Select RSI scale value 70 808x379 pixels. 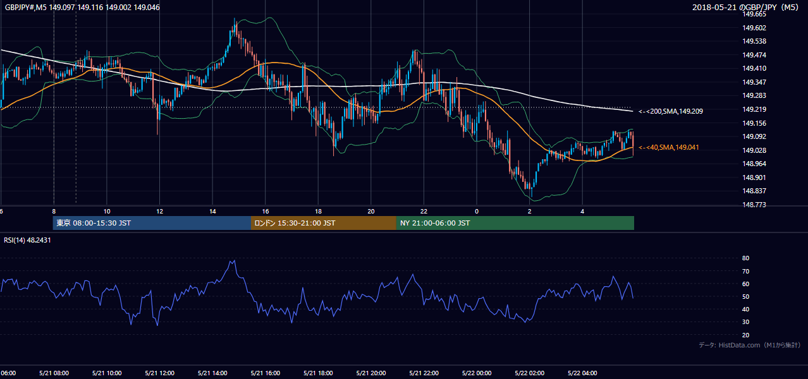[x=746, y=271]
